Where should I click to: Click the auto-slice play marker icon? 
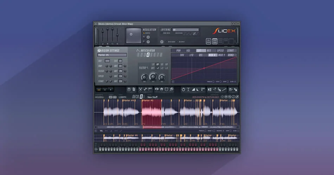click(210, 90)
